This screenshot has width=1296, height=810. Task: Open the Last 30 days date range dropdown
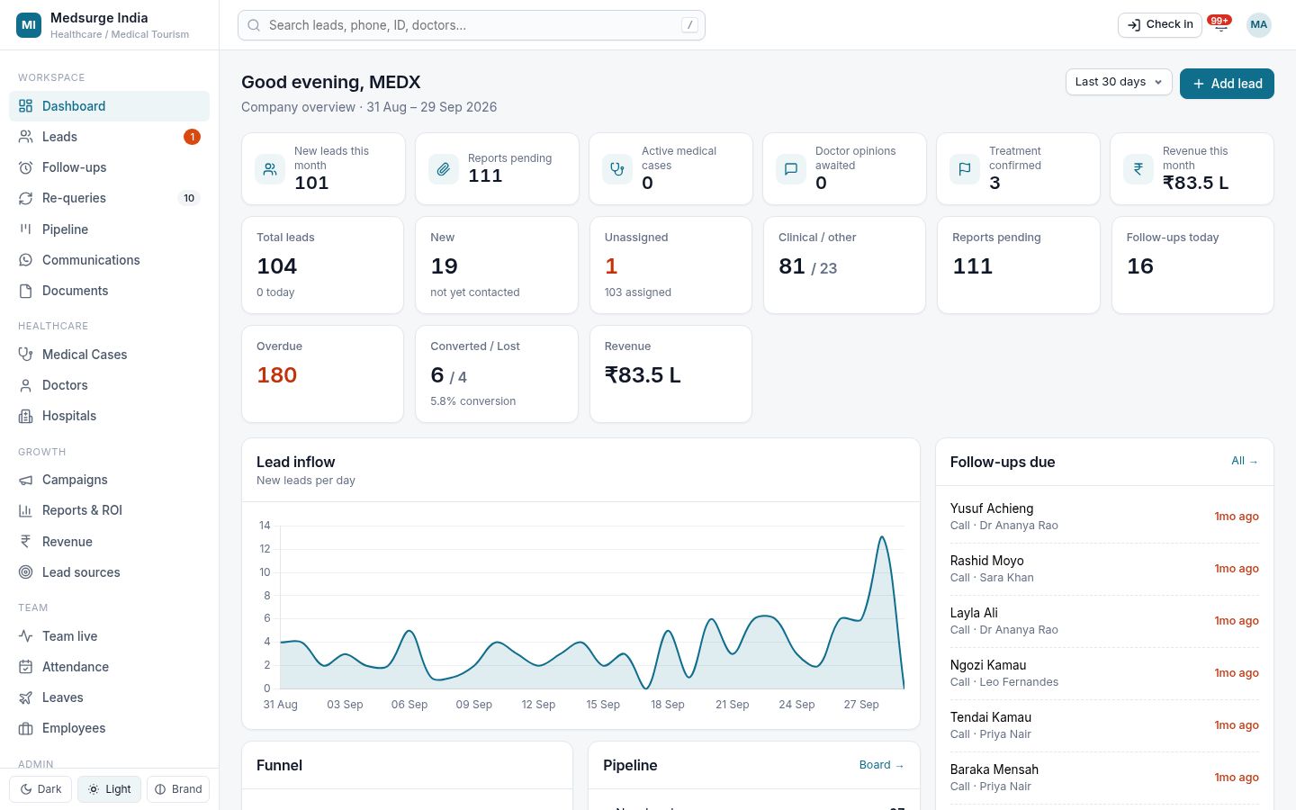pos(1119,82)
